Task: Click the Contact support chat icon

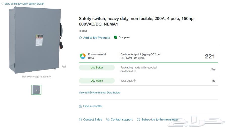Action: [108, 120]
